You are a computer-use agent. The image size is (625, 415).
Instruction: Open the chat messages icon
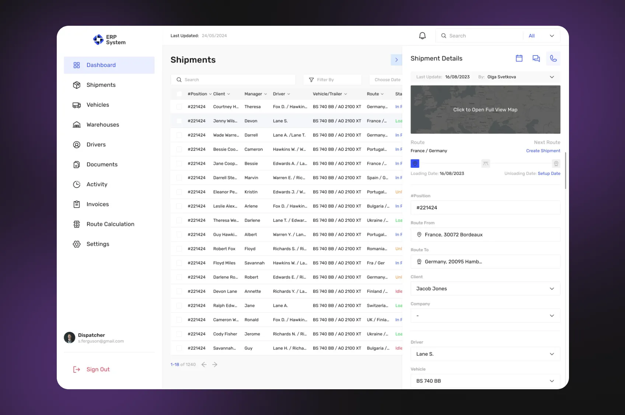(x=536, y=58)
